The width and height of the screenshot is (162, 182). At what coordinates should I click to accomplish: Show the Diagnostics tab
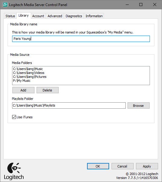point(74,16)
